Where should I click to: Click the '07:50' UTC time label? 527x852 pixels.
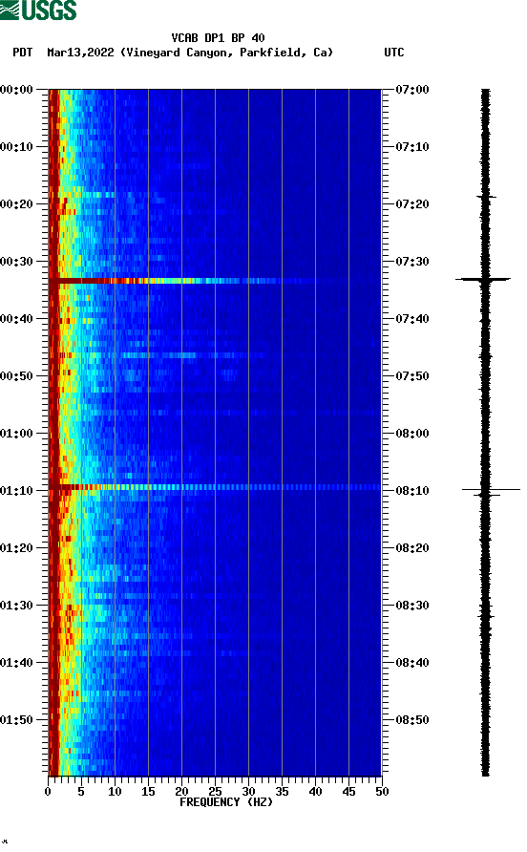411,376
